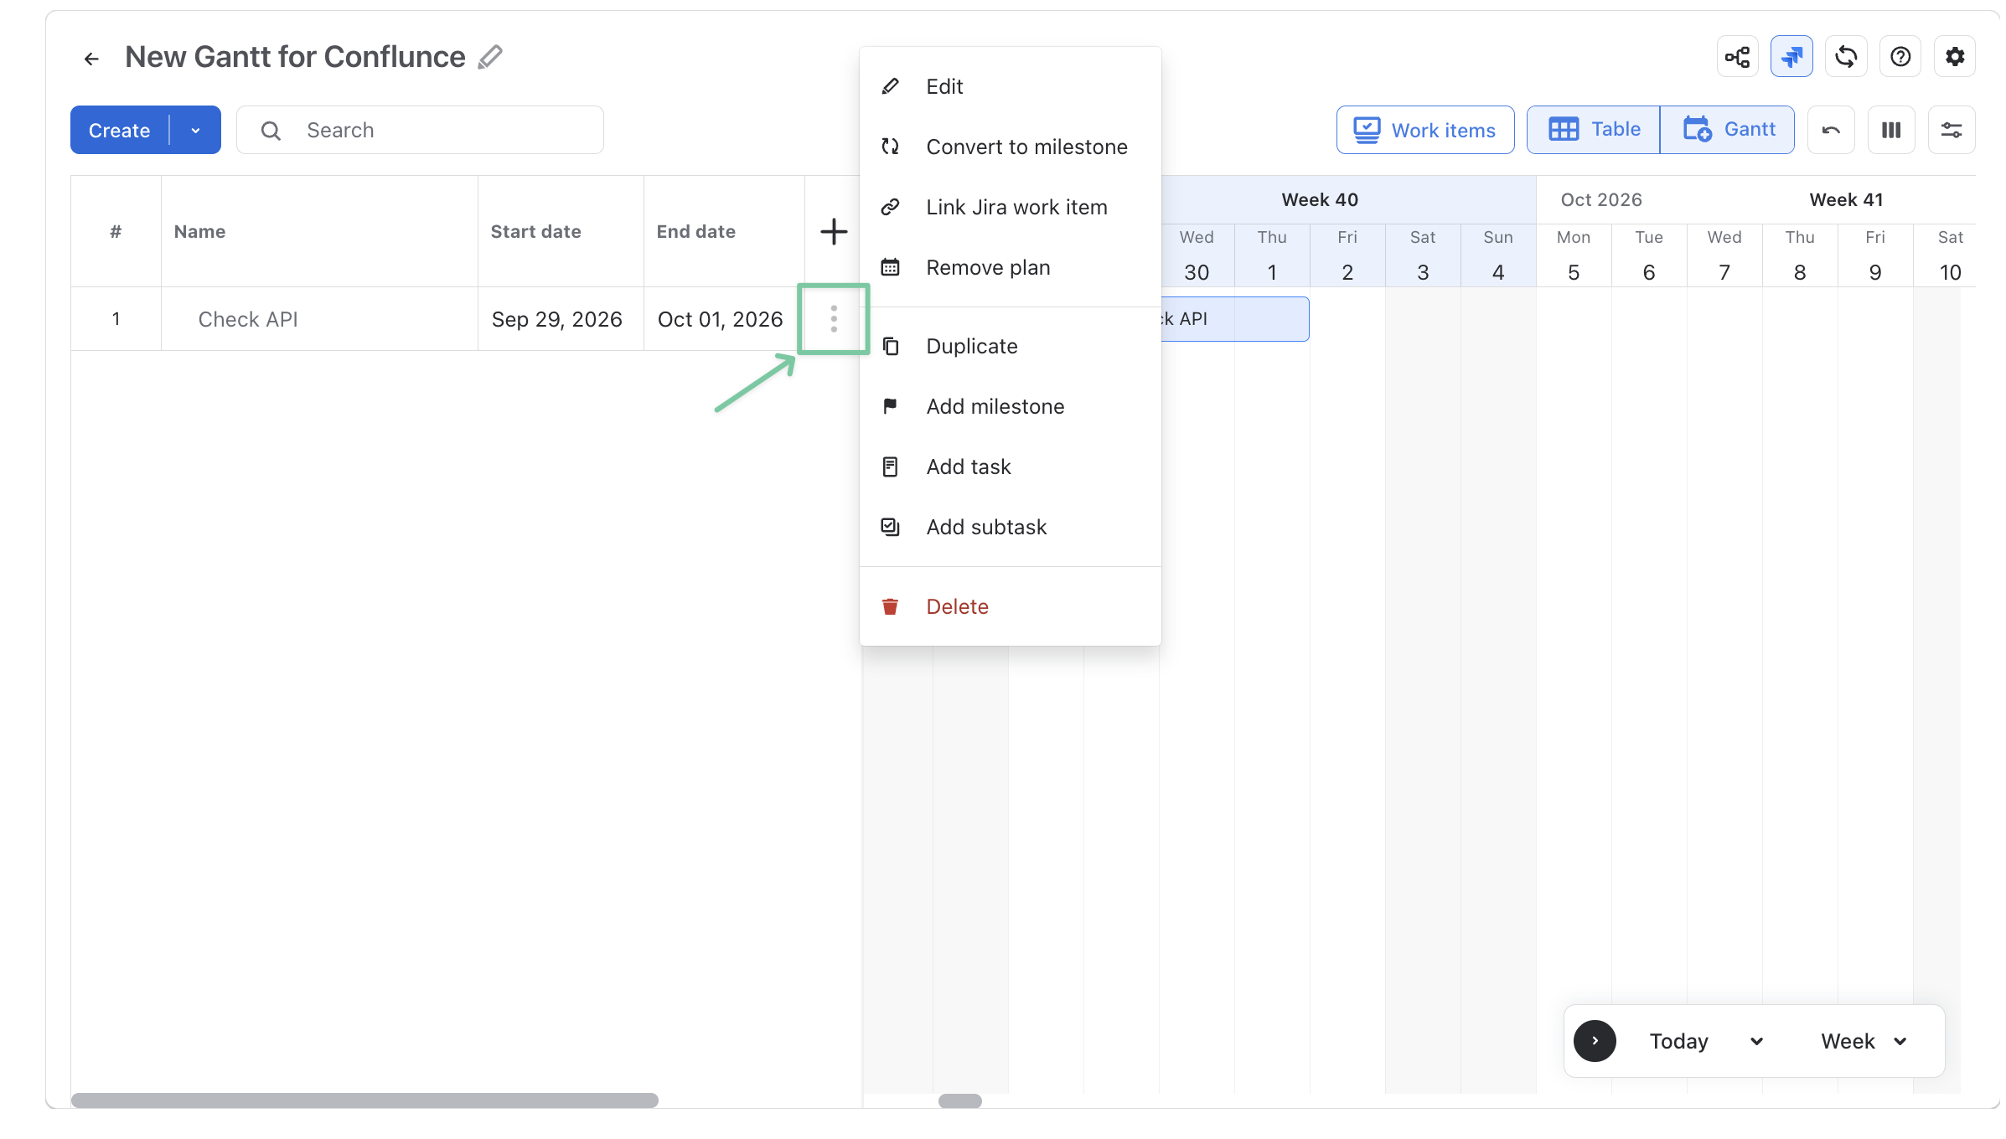Open the help question mark icon
Viewport: 2006px width, 1139px height.
1900,57
